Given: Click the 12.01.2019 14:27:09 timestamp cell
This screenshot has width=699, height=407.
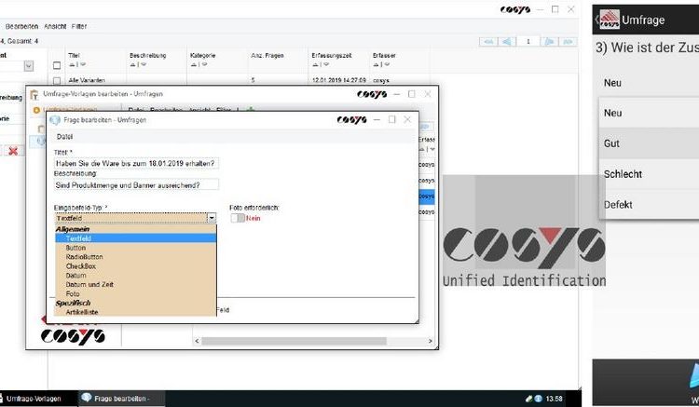Looking at the screenshot, I should pyautogui.click(x=339, y=81).
